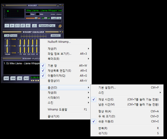167x139 pixels.
Task: Open the equalizer PRESETS menu
Action: pyautogui.click(x=55, y=36)
